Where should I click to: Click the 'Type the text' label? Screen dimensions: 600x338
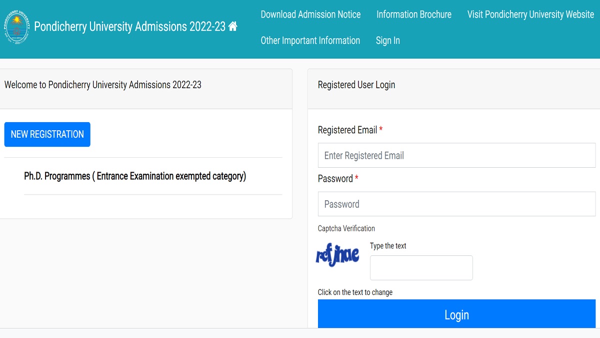pos(388,246)
